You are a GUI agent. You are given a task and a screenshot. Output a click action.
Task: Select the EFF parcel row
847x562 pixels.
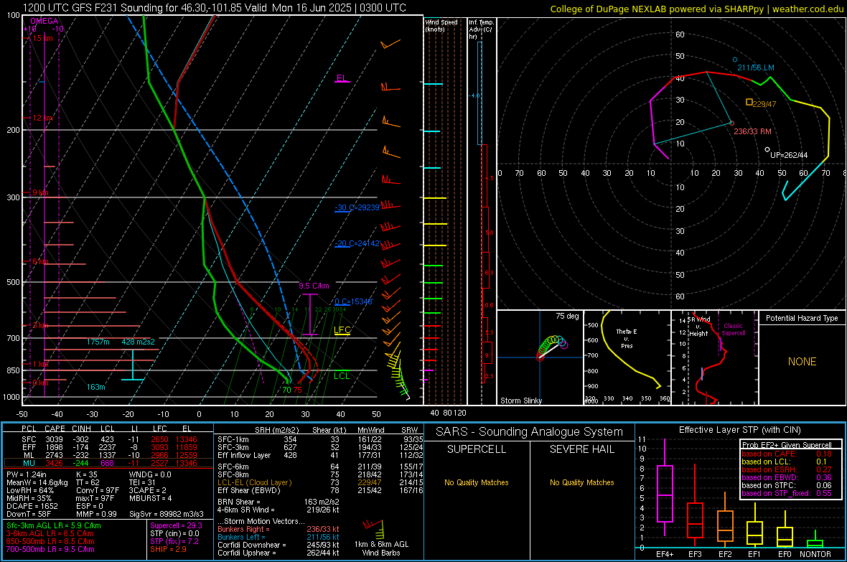109,447
